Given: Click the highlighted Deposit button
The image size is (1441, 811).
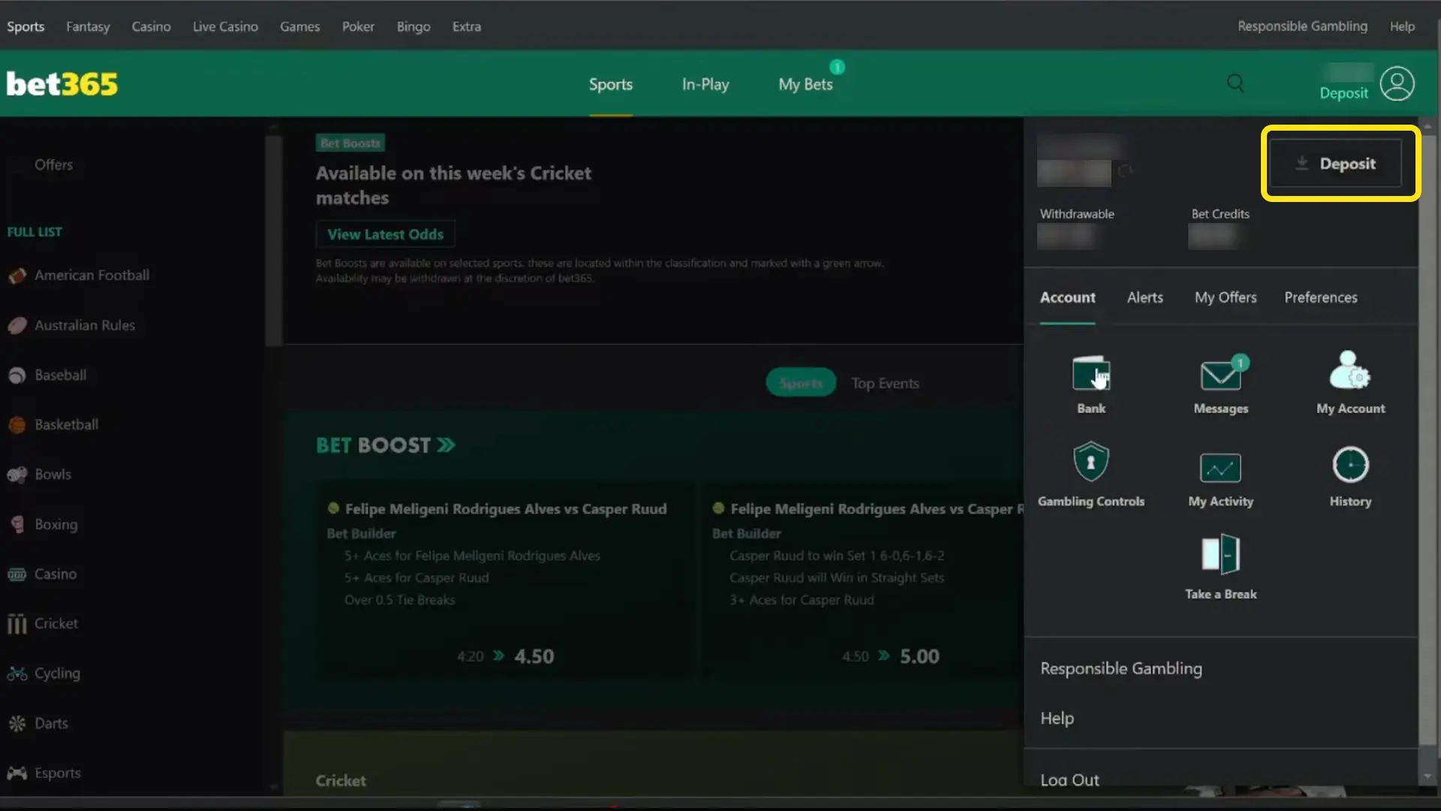Looking at the screenshot, I should tap(1335, 163).
